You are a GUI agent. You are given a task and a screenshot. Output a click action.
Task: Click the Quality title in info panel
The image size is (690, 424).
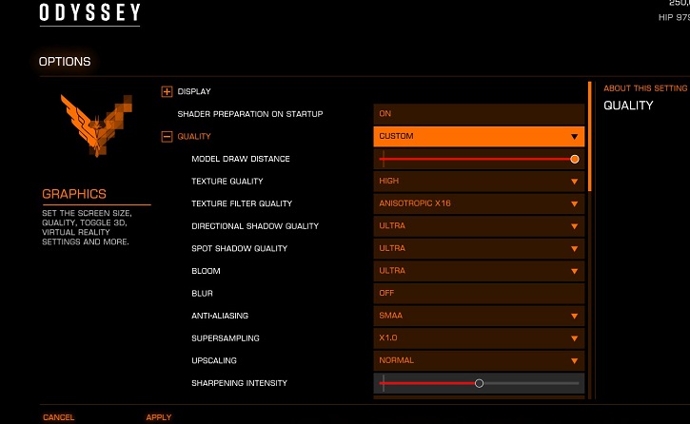628,106
